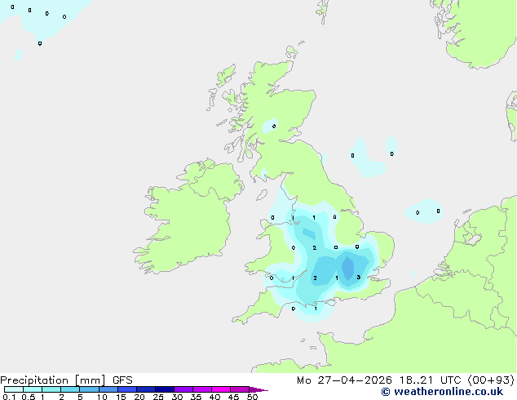
Task: Click the above-50 mm arrow tip of legend
Action: click(x=258, y=389)
